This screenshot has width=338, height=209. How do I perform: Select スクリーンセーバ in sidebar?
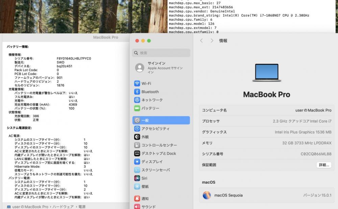point(161,170)
